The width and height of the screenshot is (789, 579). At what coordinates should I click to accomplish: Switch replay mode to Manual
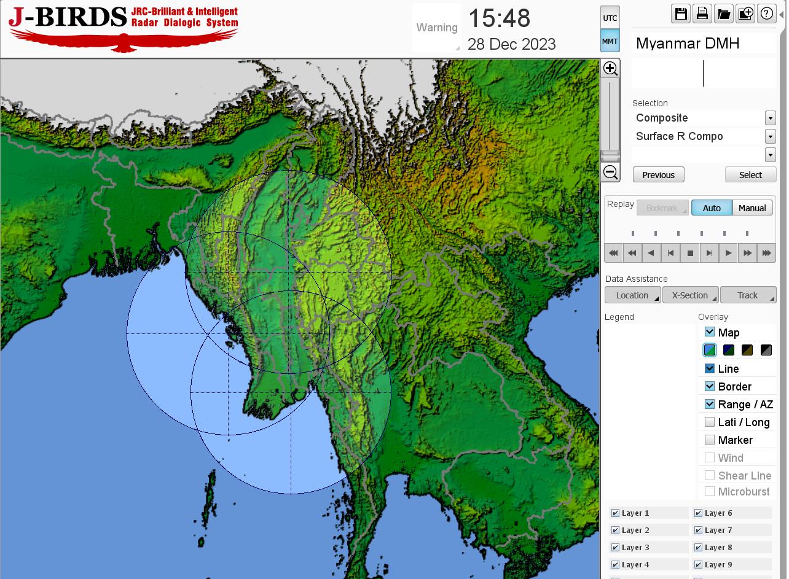pos(752,208)
